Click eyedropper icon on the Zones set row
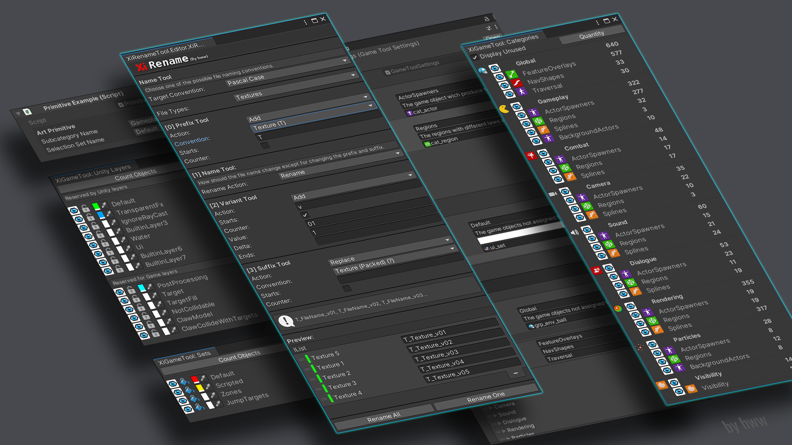The image size is (792, 445). [212, 396]
